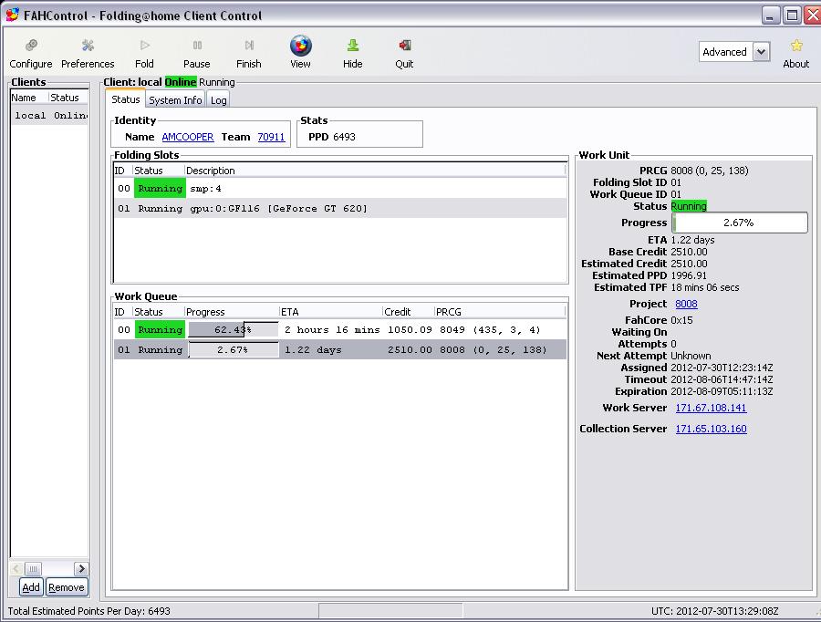Click the Clients Status column header

[68, 98]
